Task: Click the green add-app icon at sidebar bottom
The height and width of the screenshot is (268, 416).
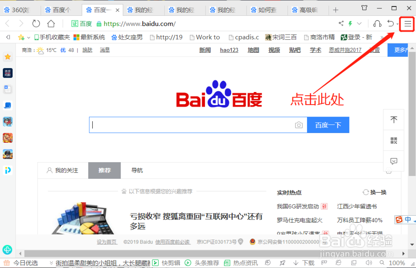Action: 7,249
